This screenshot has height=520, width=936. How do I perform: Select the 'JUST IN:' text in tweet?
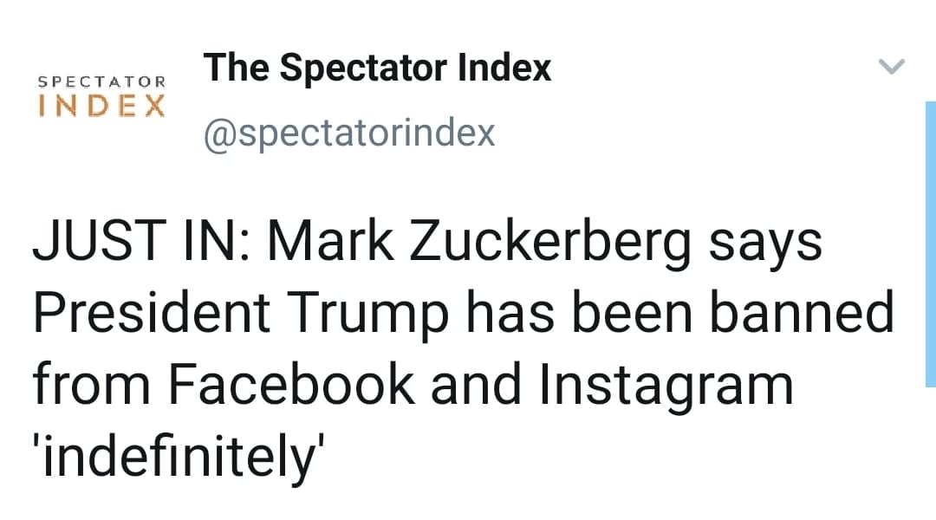[142, 241]
